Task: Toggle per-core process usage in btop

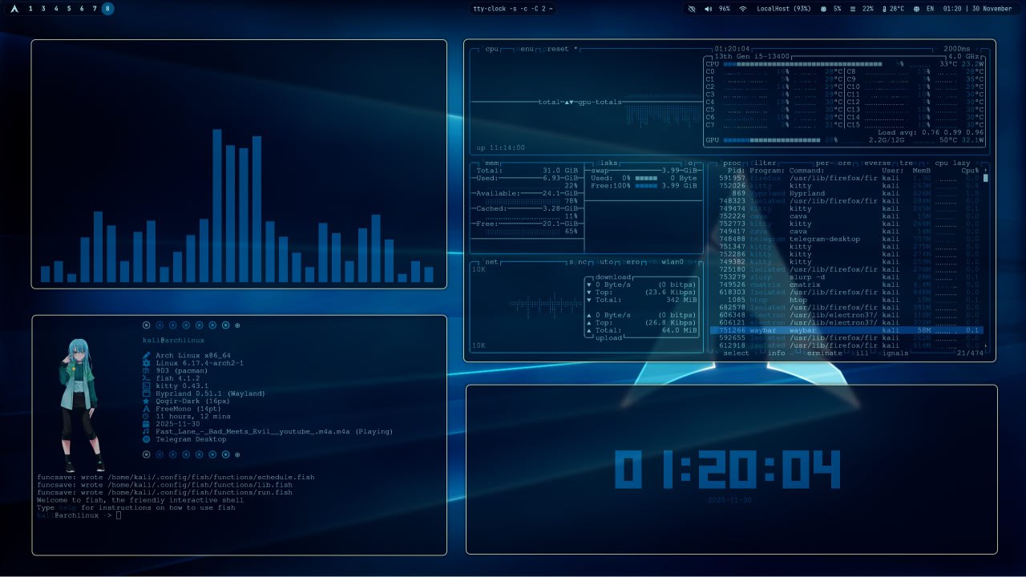Action: coord(834,163)
